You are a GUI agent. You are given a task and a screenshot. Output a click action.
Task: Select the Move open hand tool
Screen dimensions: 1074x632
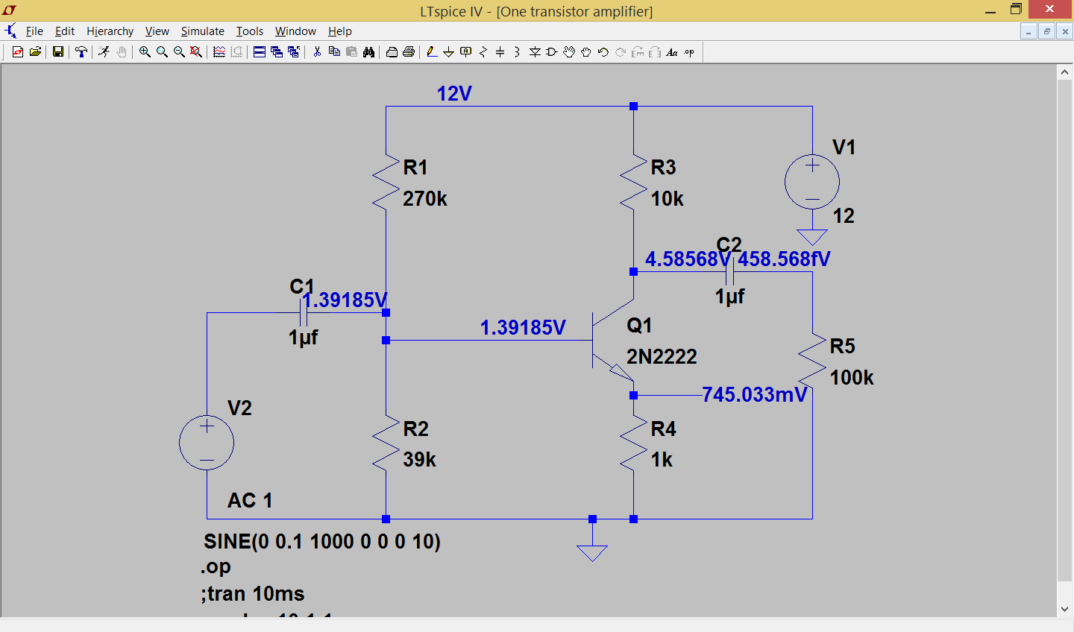[x=569, y=52]
